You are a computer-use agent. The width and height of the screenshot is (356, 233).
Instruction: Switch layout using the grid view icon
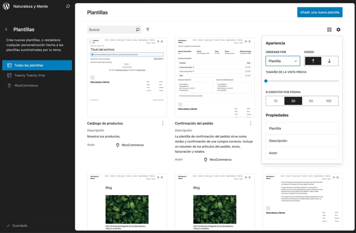pyautogui.click(x=329, y=30)
